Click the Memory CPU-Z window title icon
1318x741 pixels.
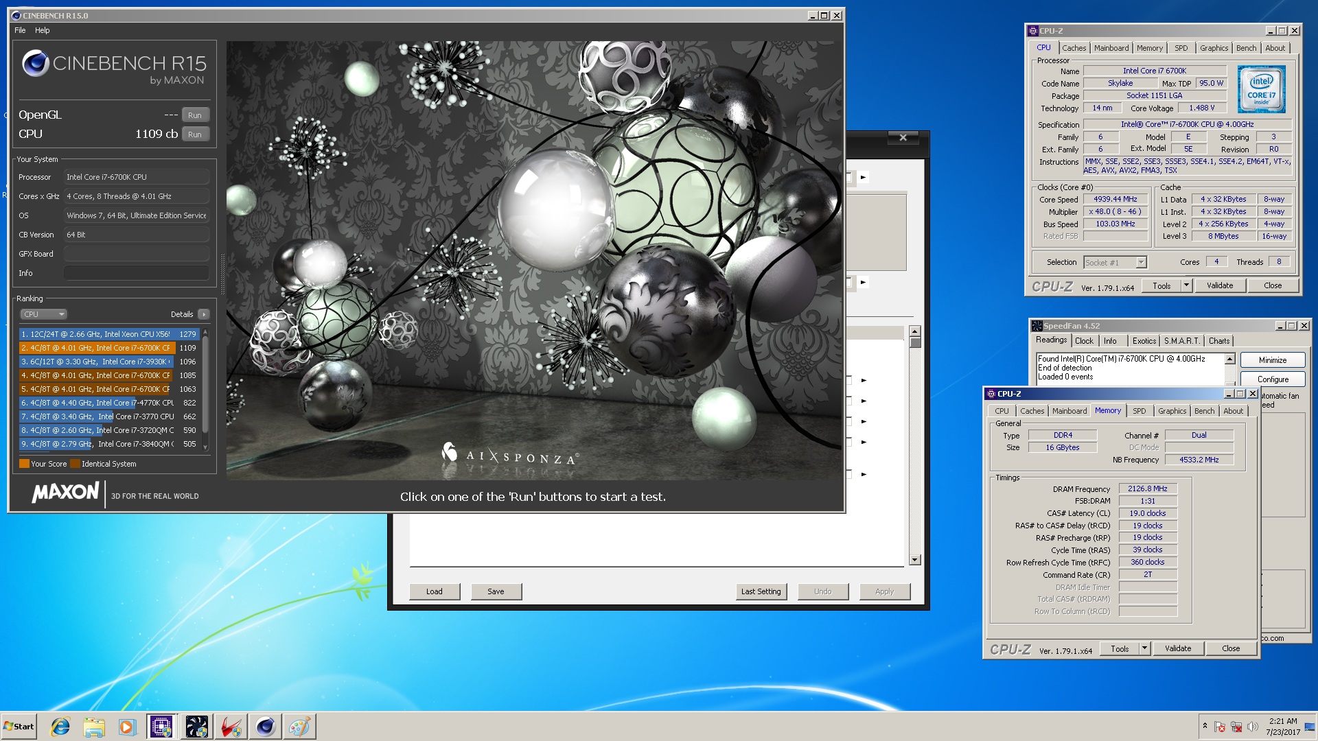click(991, 394)
